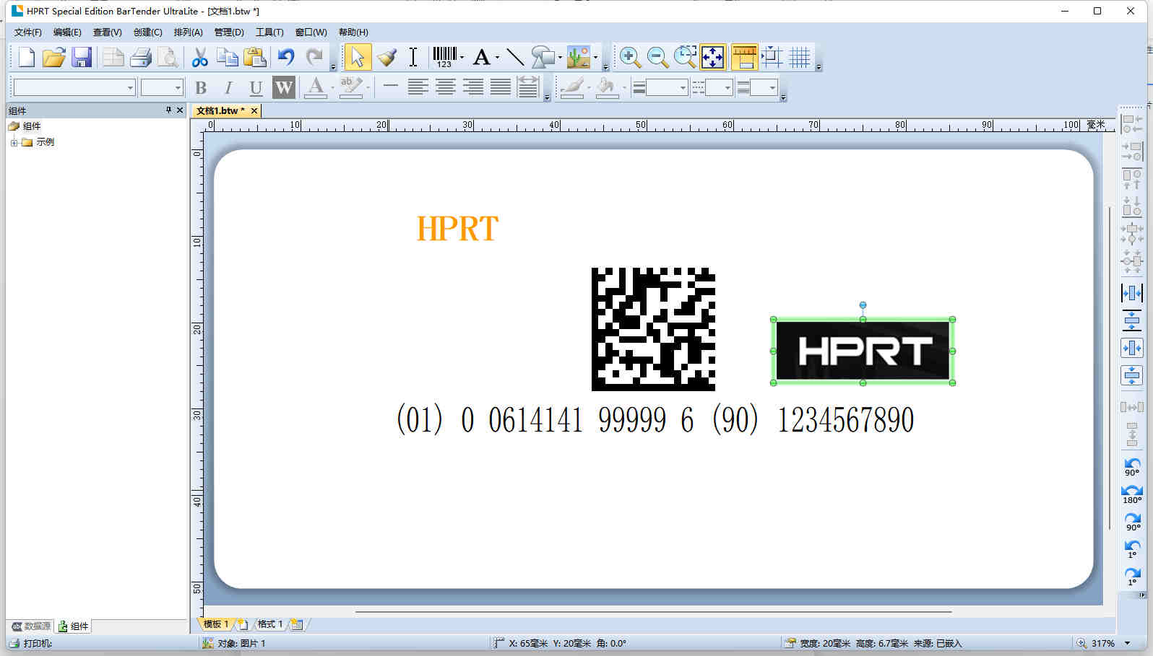
Task: Print the label with the printer icon
Action: pos(141,57)
